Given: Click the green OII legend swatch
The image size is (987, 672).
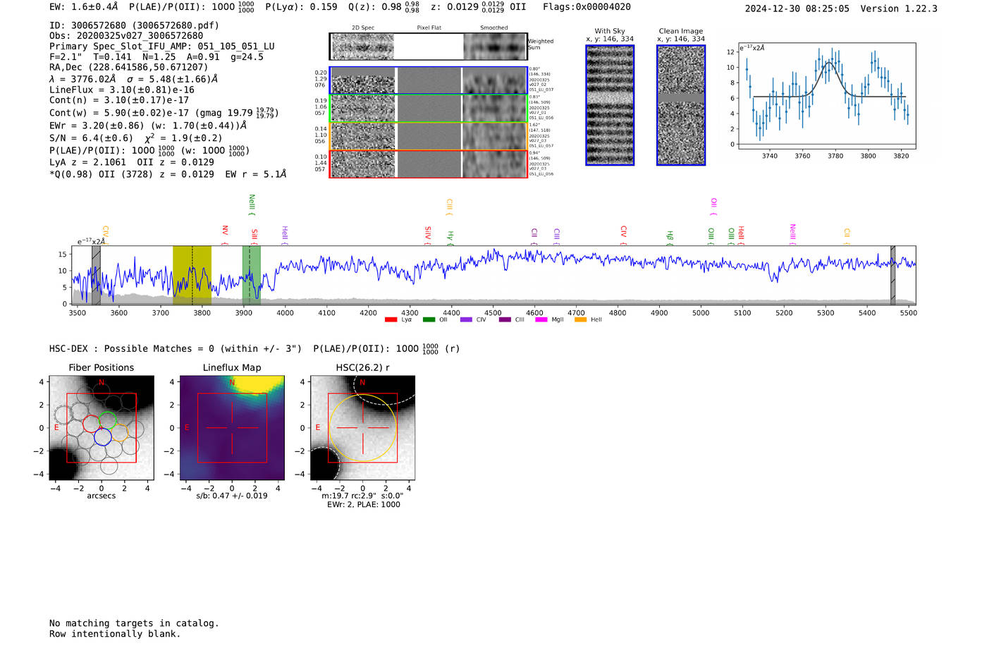Looking at the screenshot, I should (x=429, y=320).
